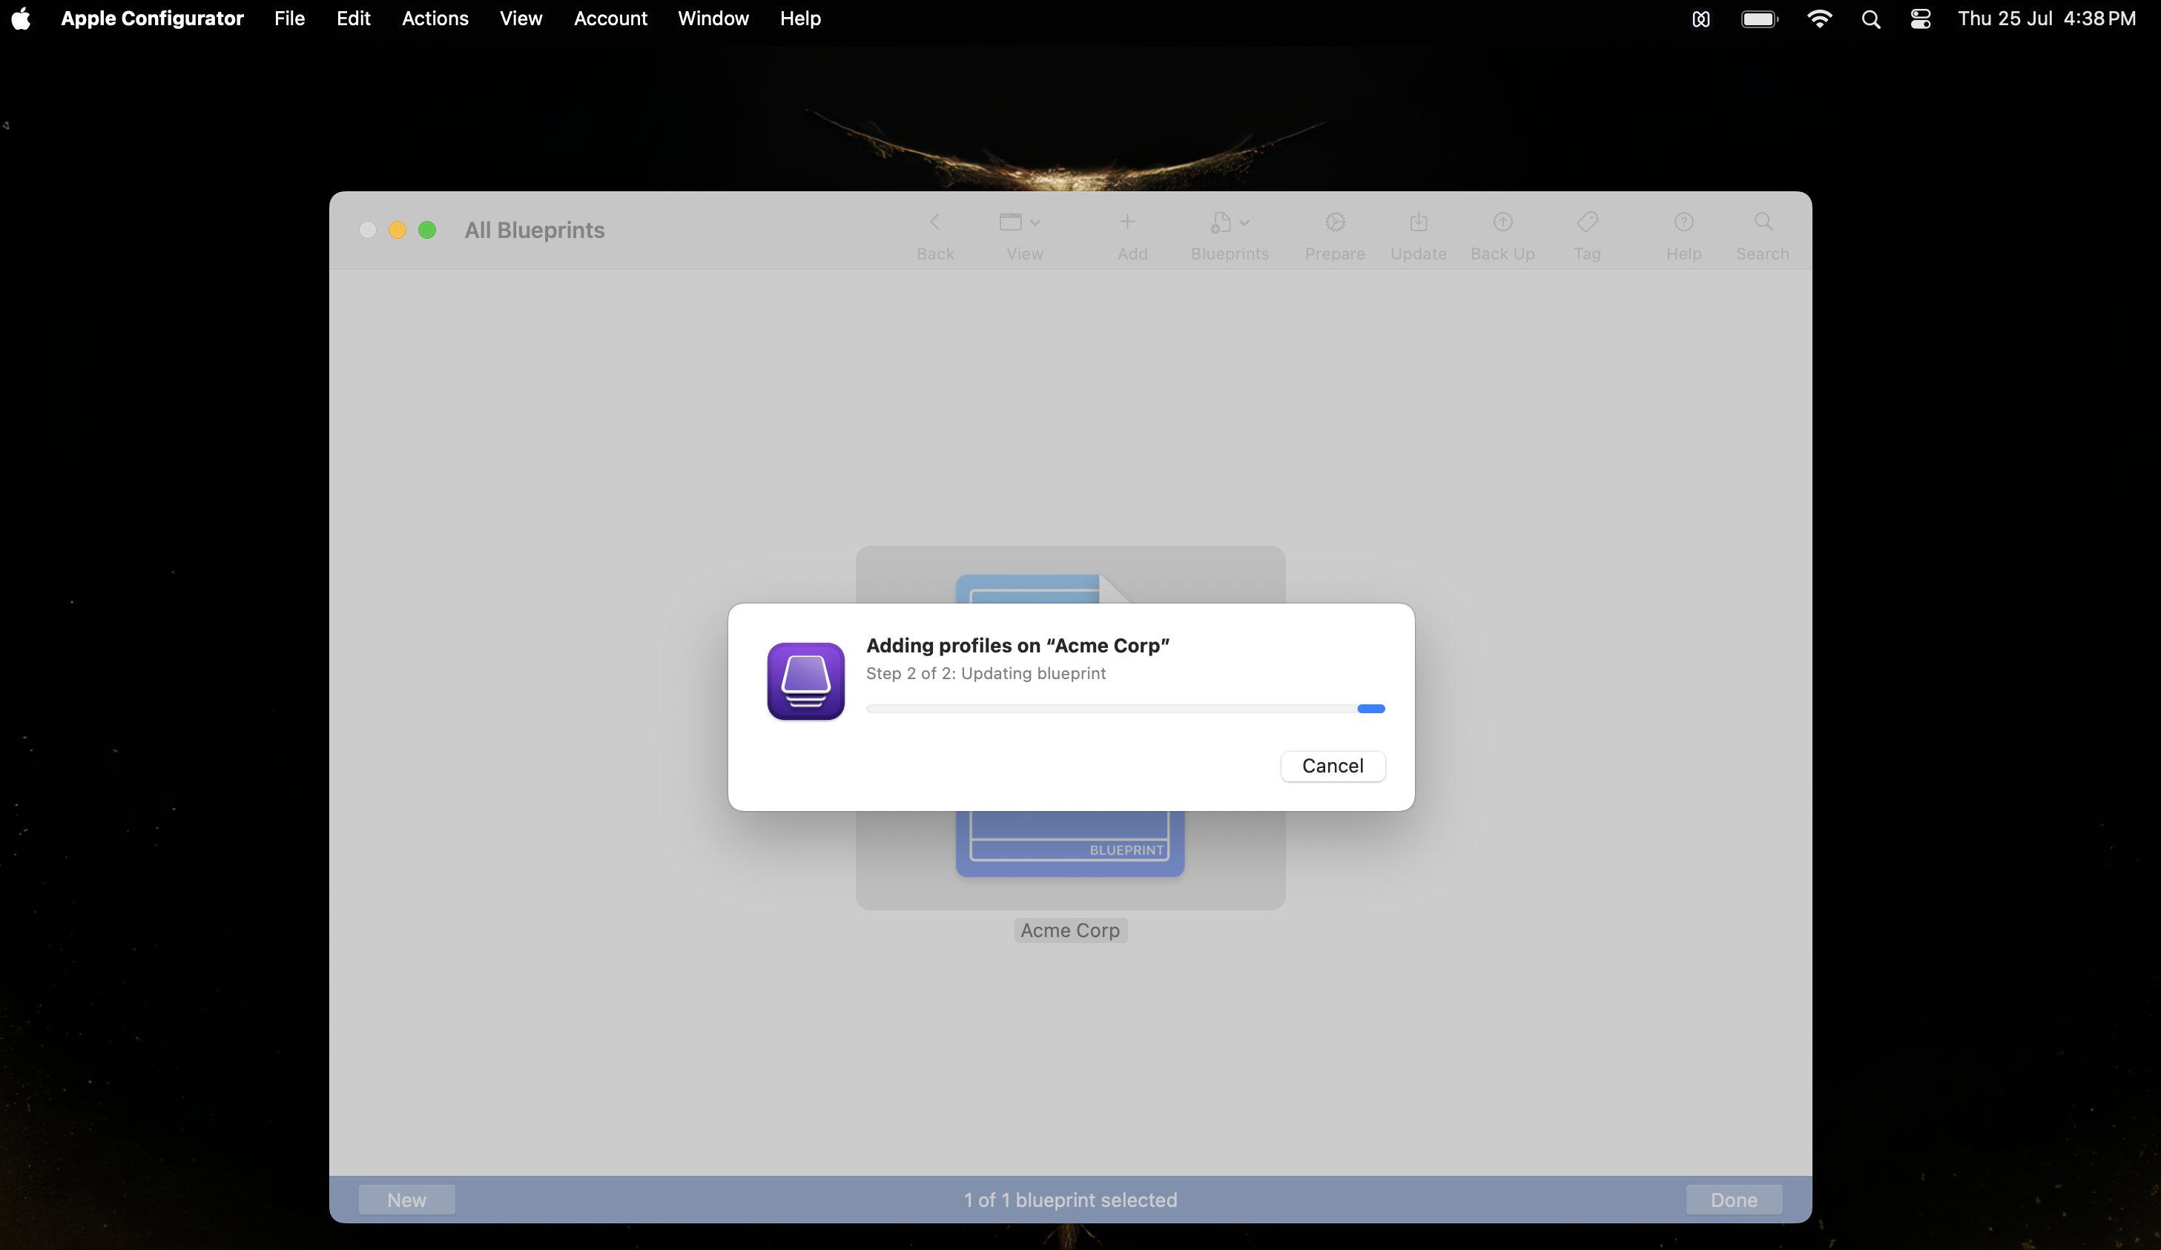Open the Actions menu
The height and width of the screenshot is (1250, 2161).
[435, 18]
